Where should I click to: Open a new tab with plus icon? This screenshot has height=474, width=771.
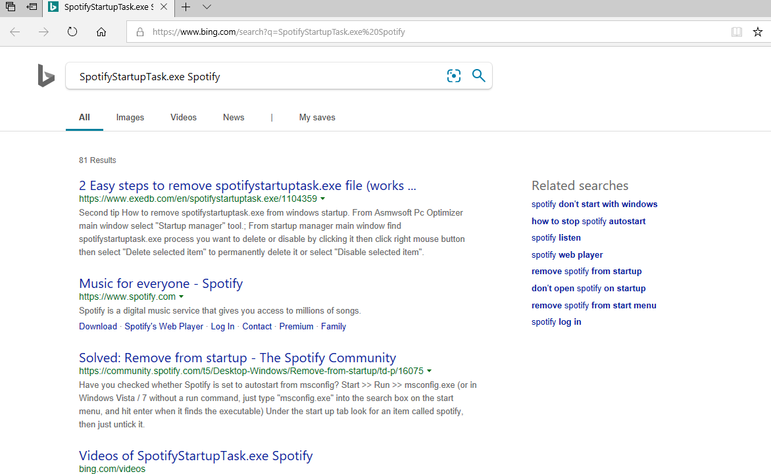click(x=186, y=7)
